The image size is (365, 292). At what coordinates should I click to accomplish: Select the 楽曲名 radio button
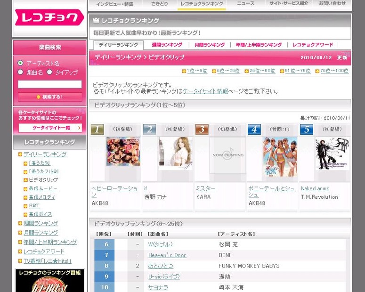tap(20, 72)
